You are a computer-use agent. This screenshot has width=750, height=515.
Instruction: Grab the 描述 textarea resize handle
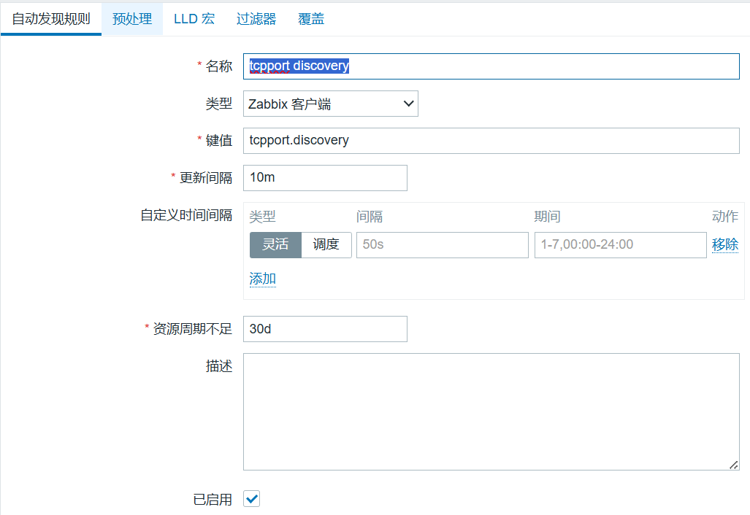pos(735,465)
